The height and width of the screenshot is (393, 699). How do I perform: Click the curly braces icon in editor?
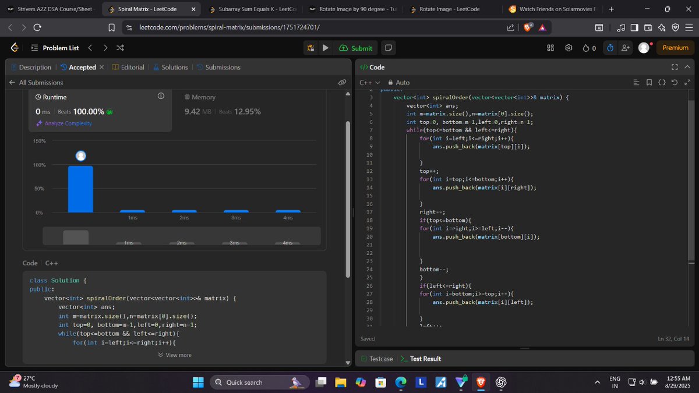click(662, 83)
